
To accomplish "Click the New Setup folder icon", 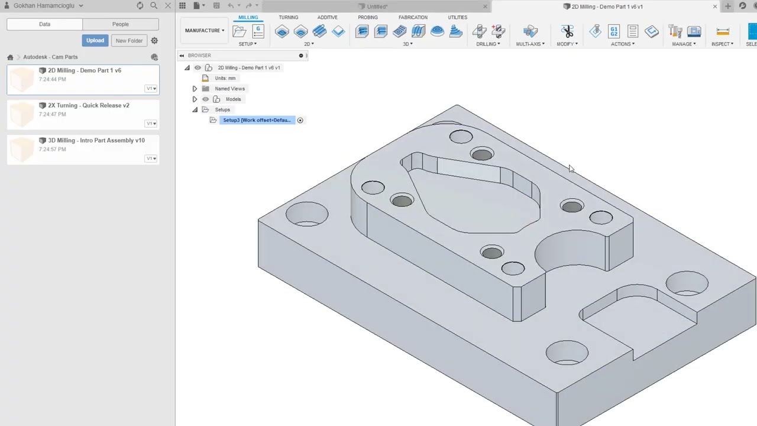I will [240, 31].
